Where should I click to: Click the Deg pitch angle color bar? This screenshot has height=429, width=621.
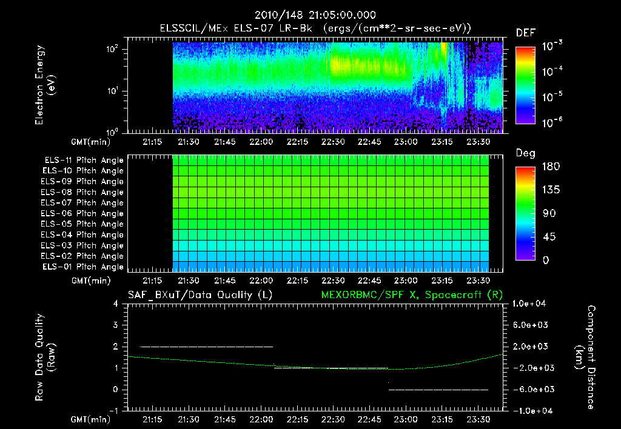[x=525, y=213]
